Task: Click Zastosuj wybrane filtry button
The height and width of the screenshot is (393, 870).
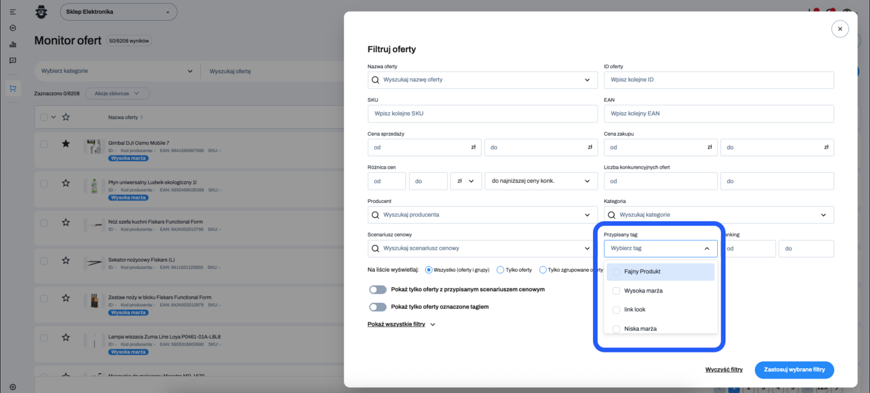Action: pyautogui.click(x=794, y=369)
